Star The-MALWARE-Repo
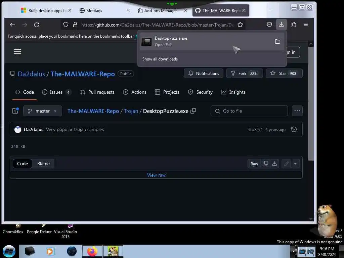Screen dimensions: 344x258 [x=284, y=73]
